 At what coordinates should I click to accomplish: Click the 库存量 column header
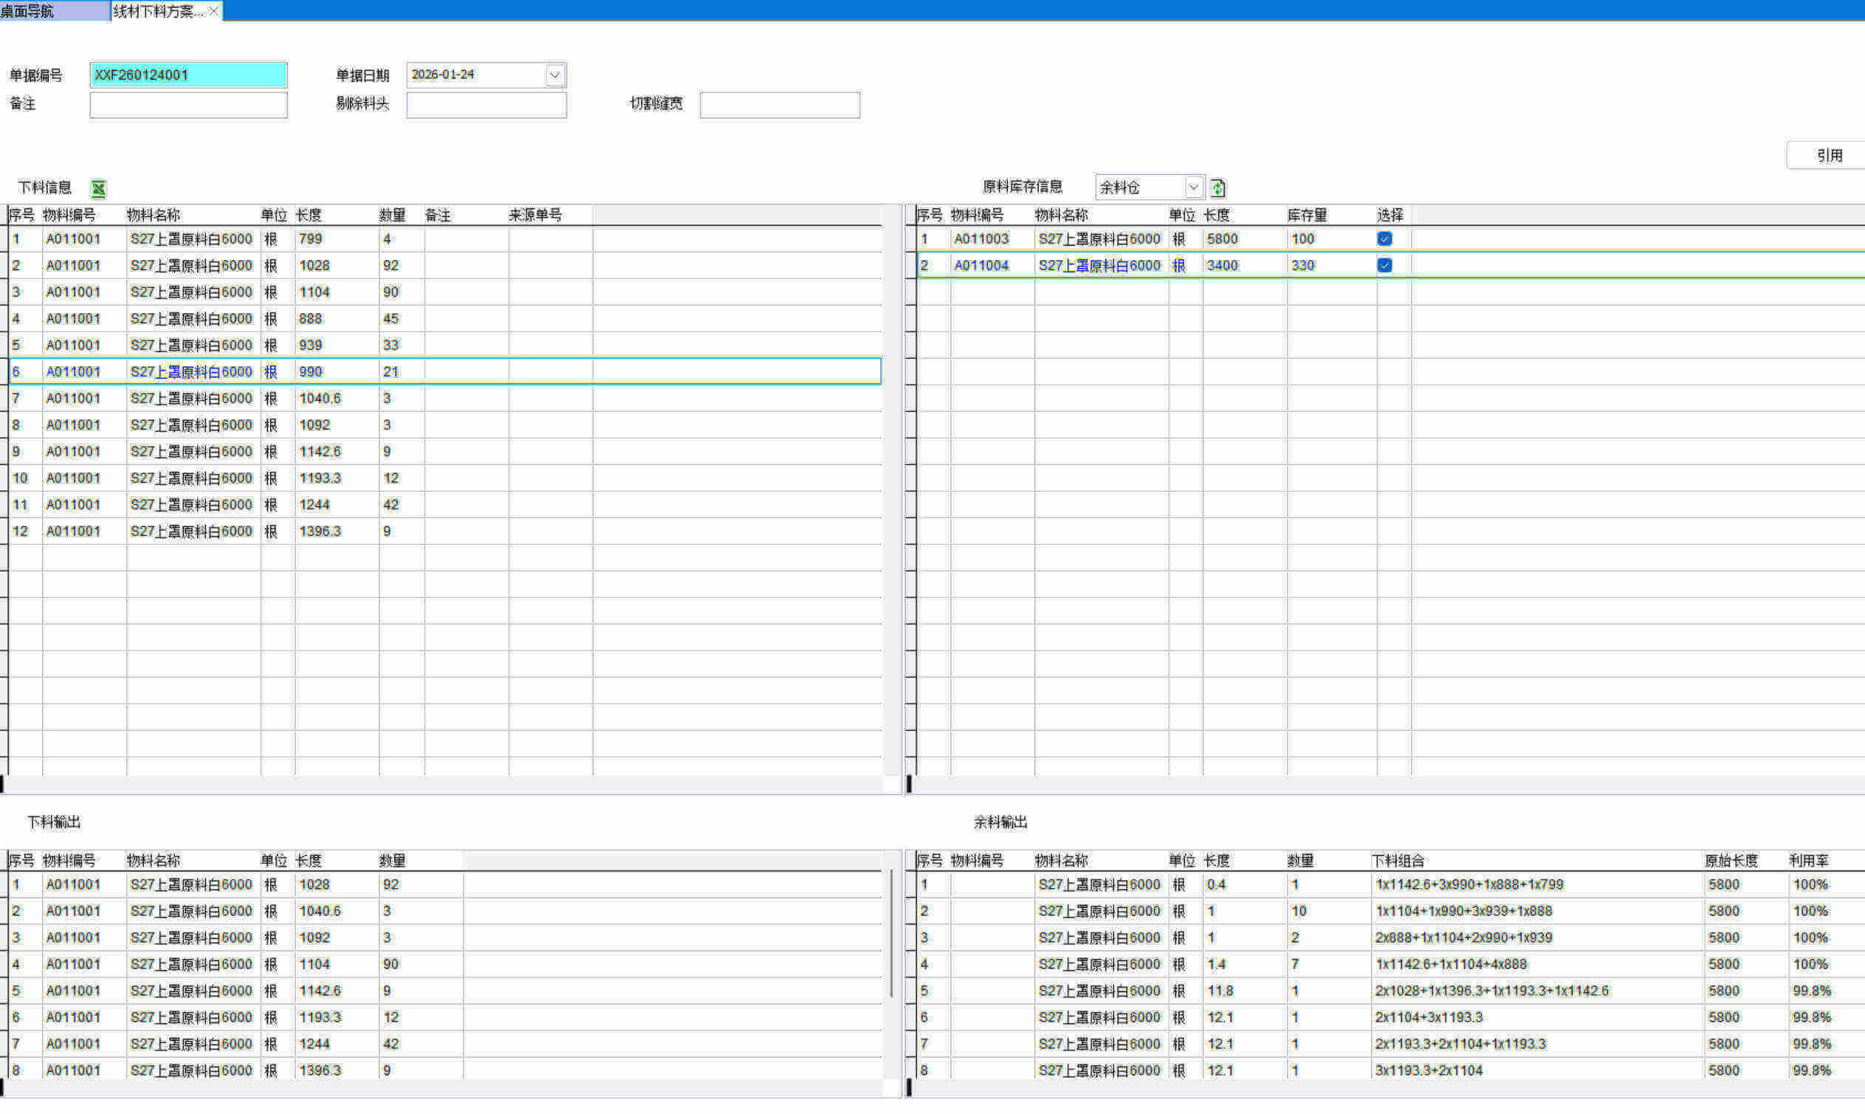[1307, 216]
